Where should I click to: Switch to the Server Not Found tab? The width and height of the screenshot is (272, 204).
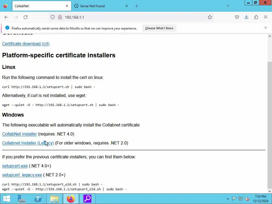[x=101, y=6]
